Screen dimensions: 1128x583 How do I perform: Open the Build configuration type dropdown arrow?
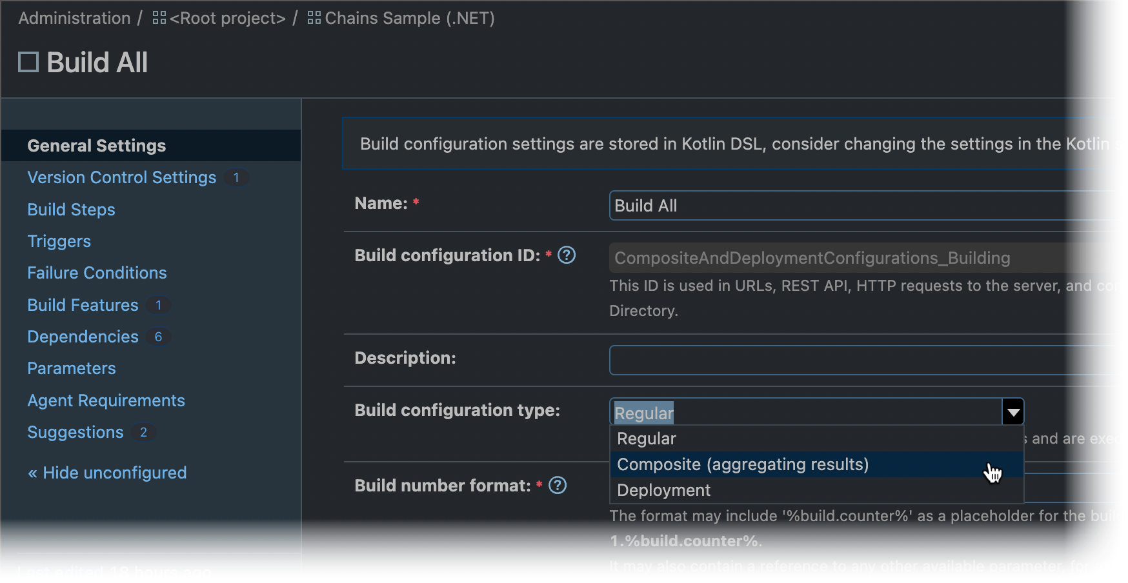coord(1013,411)
